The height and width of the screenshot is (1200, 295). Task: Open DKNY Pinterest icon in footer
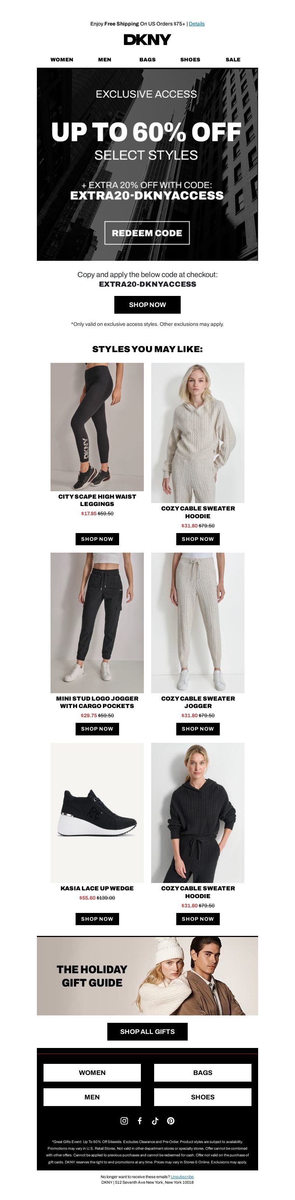[170, 1120]
